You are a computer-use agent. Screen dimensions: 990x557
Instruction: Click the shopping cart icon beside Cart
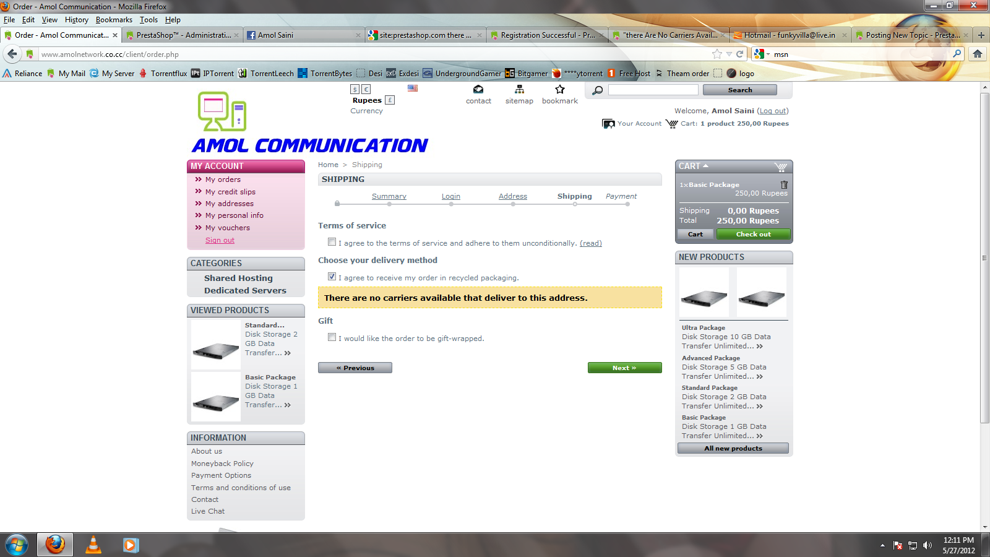point(672,124)
